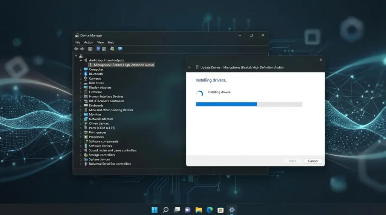Image resolution: width=386 pixels, height=215 pixels.
Task: Click the Other devices category icon
Action: coord(86,123)
